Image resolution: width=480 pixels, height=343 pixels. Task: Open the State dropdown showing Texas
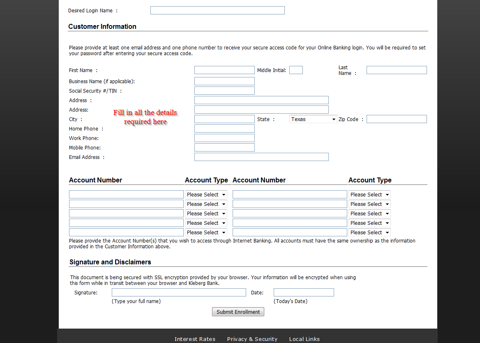pyautogui.click(x=313, y=119)
